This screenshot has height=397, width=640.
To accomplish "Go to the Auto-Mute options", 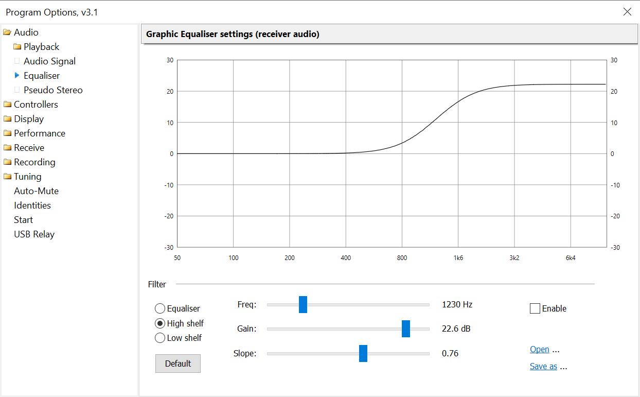I will click(x=36, y=191).
